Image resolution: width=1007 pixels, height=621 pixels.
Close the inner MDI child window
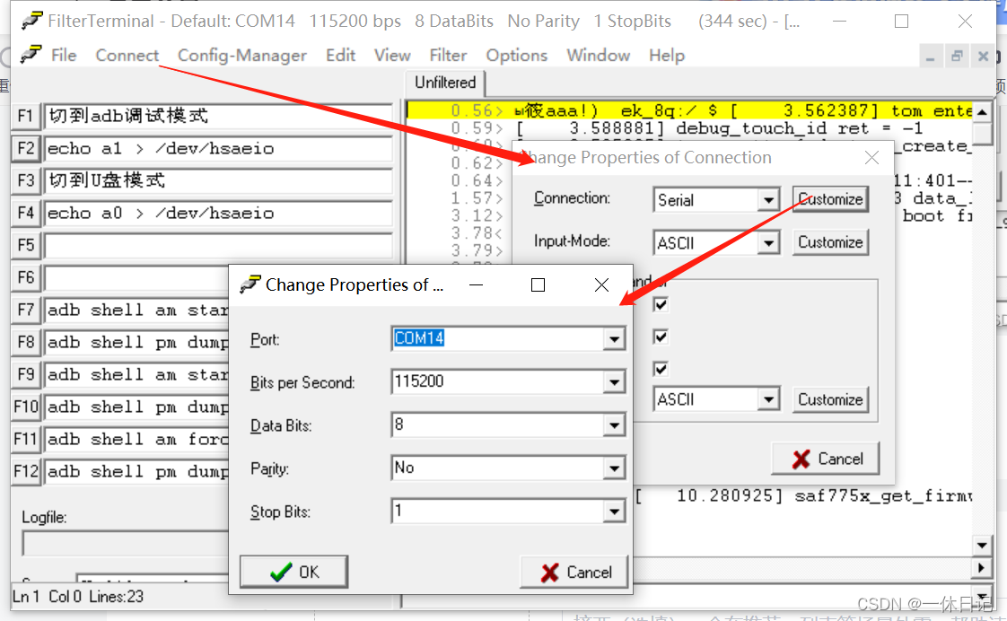[x=983, y=57]
